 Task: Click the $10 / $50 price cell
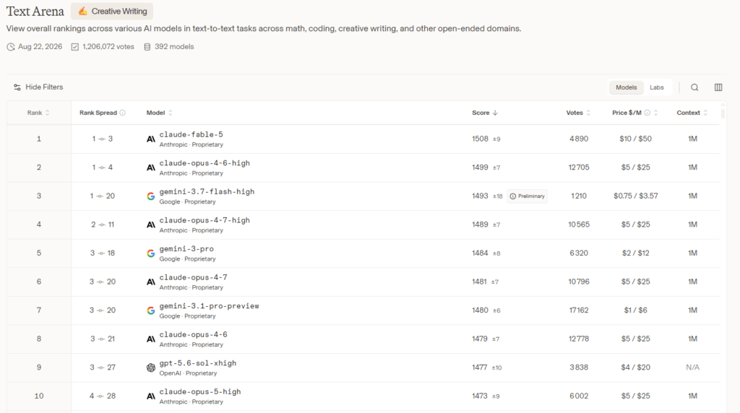pyautogui.click(x=635, y=139)
